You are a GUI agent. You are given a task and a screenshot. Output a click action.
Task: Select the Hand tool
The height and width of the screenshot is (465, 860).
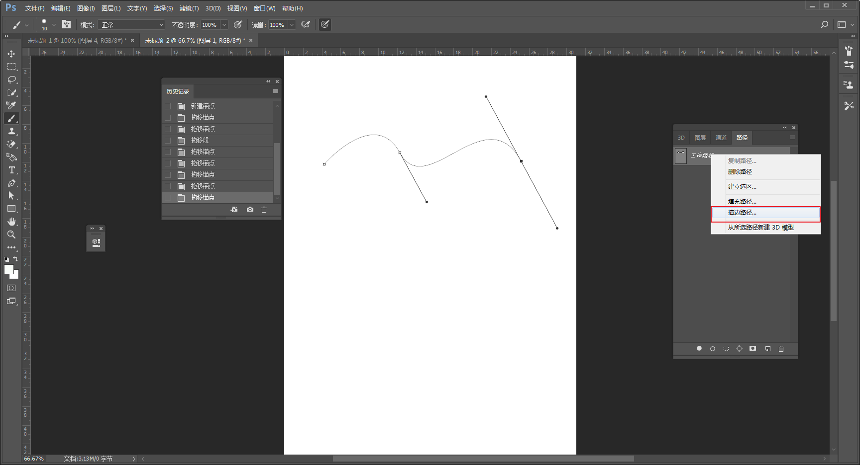tap(11, 222)
